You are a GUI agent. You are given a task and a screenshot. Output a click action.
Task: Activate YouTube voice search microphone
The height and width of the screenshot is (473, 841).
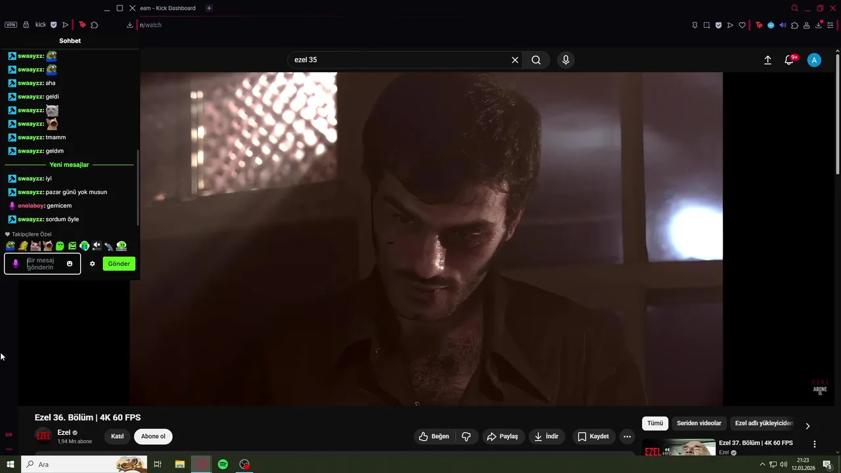pyautogui.click(x=566, y=60)
